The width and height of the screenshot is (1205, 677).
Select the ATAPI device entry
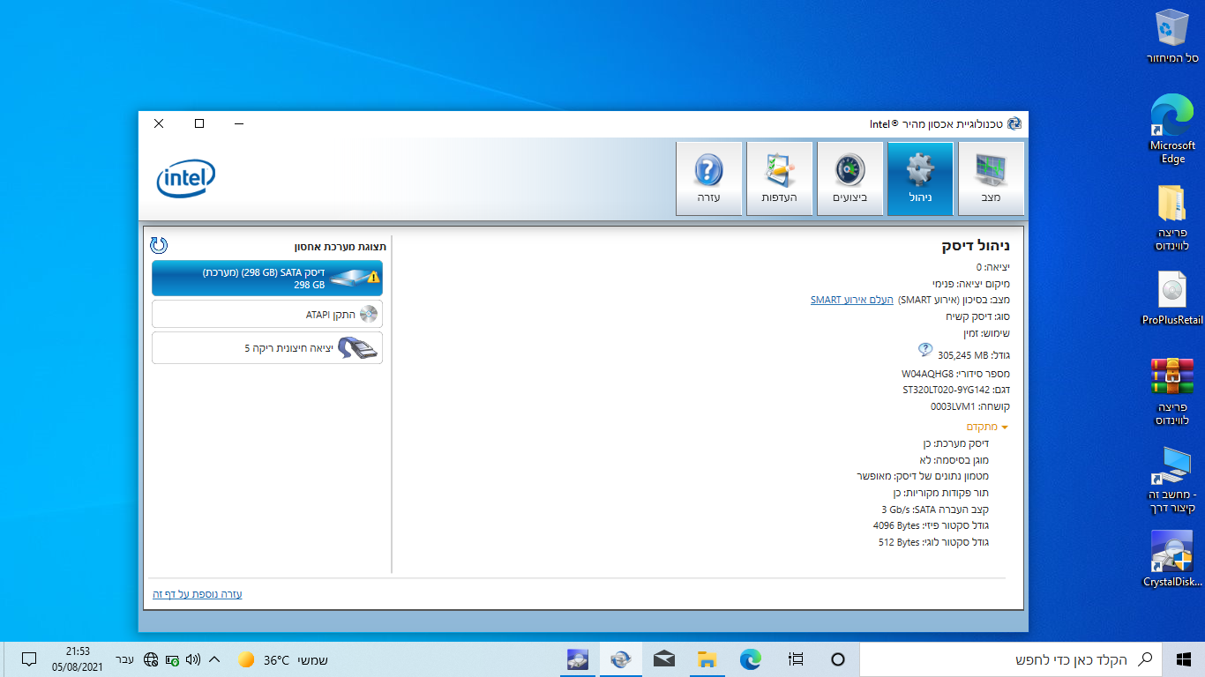pos(267,314)
